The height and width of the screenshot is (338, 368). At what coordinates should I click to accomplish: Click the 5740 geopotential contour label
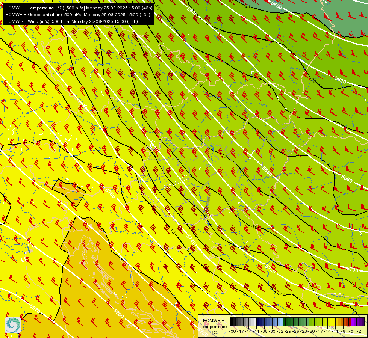click(191, 239)
